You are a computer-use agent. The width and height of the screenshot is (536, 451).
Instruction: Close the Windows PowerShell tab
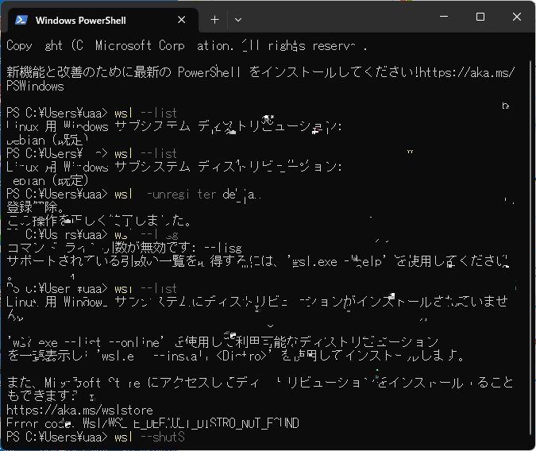[182, 19]
